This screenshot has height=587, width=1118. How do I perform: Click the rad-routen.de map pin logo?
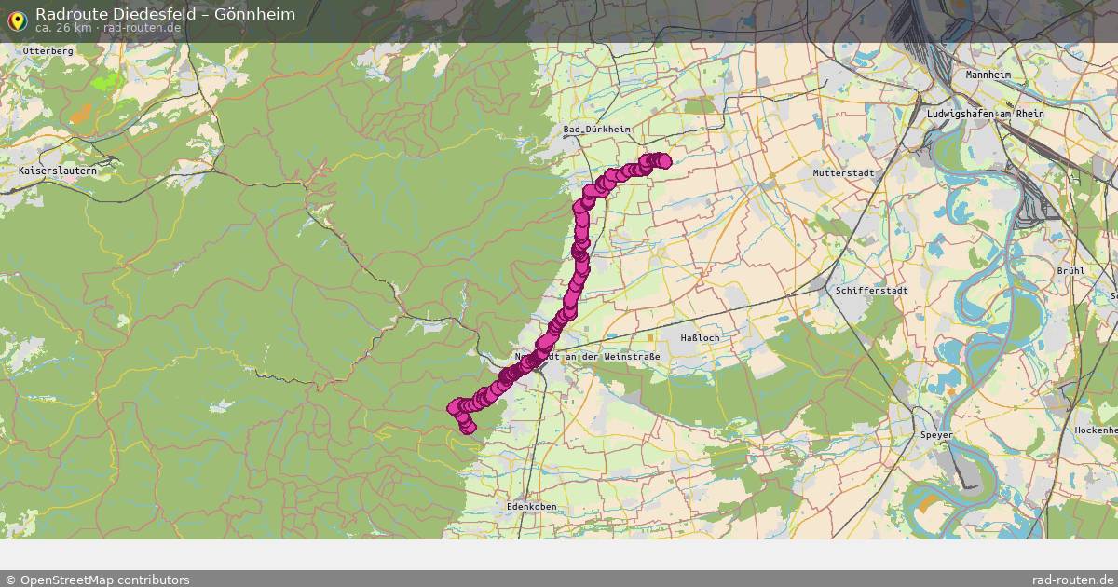[x=17, y=20]
